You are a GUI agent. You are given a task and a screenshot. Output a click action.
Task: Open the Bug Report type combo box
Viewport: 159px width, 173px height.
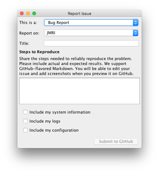pos(91,23)
